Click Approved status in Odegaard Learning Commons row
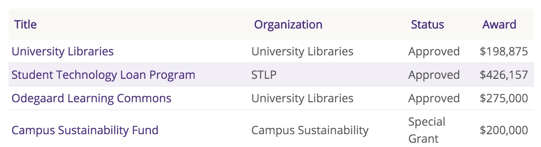 (x=434, y=98)
